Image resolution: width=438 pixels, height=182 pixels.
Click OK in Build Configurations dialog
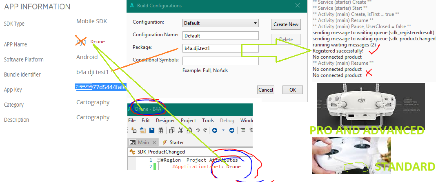(x=292, y=90)
